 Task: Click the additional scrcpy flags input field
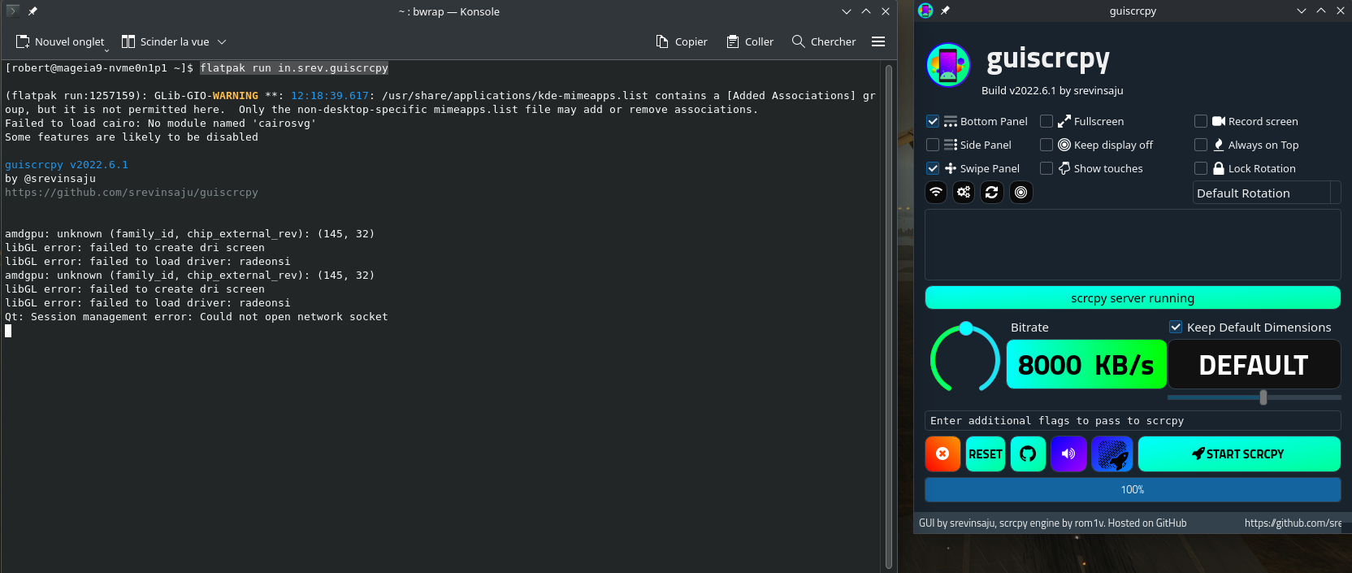[x=1133, y=420]
